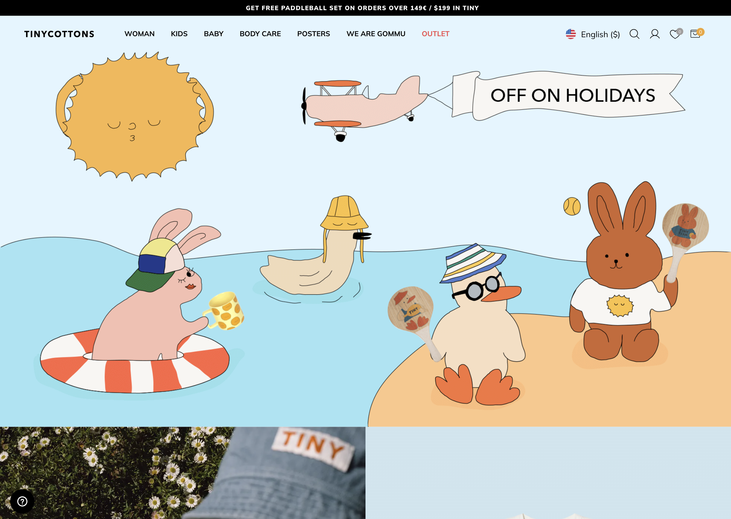Go home via Tinycottons logo
This screenshot has height=519, width=731.
click(59, 34)
